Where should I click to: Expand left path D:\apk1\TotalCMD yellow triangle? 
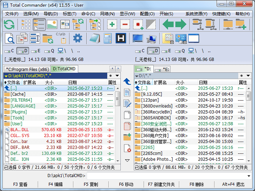click(x=6, y=76)
